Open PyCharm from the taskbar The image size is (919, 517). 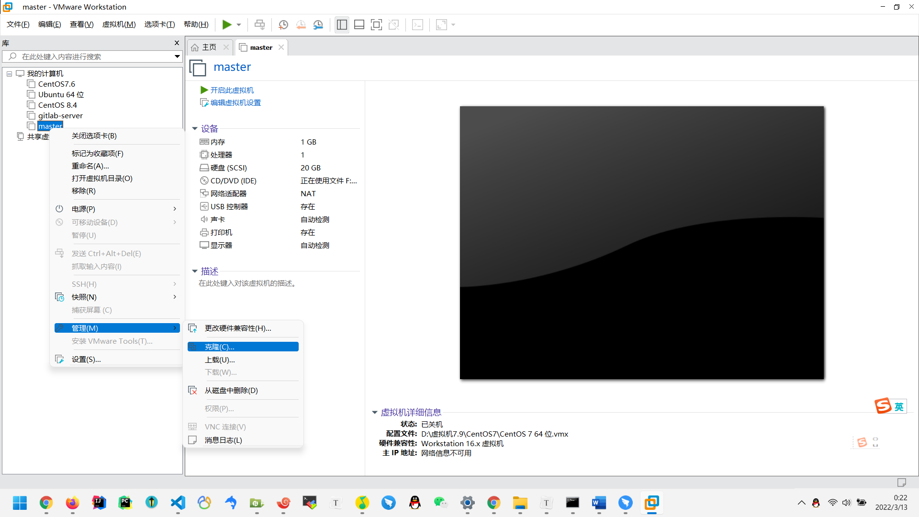click(x=125, y=503)
